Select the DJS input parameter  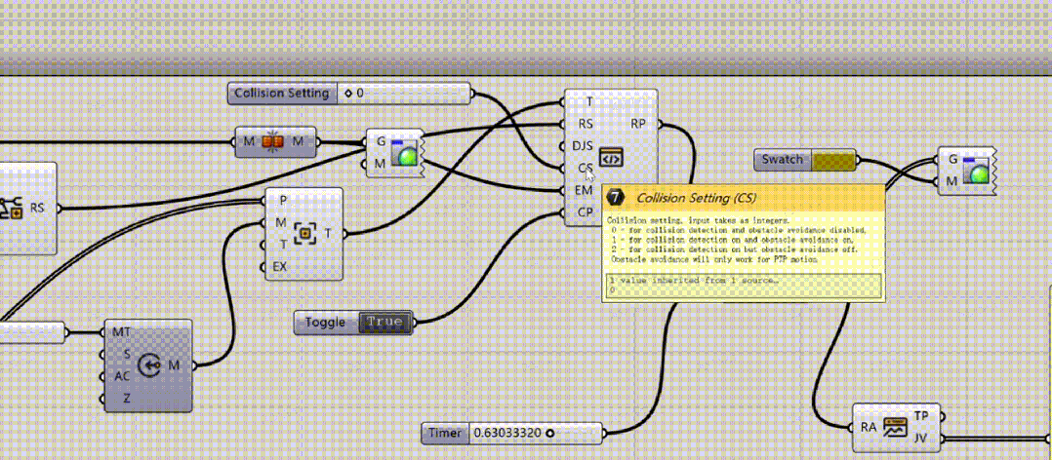click(x=583, y=146)
